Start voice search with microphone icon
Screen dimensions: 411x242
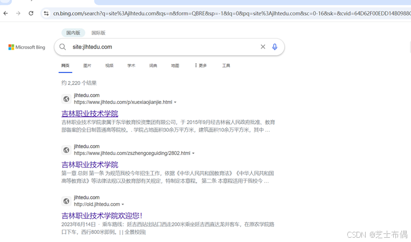click(275, 47)
